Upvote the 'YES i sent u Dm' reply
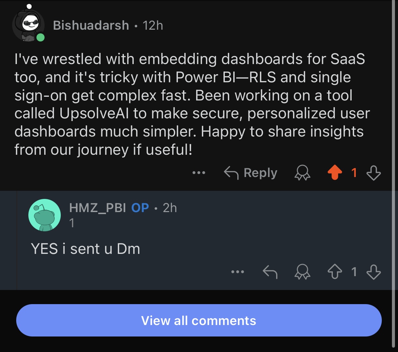This screenshot has width=398, height=352. tap(335, 272)
